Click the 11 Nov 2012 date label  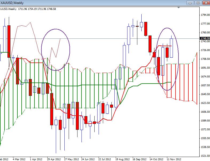pyautogui.click(x=174, y=159)
